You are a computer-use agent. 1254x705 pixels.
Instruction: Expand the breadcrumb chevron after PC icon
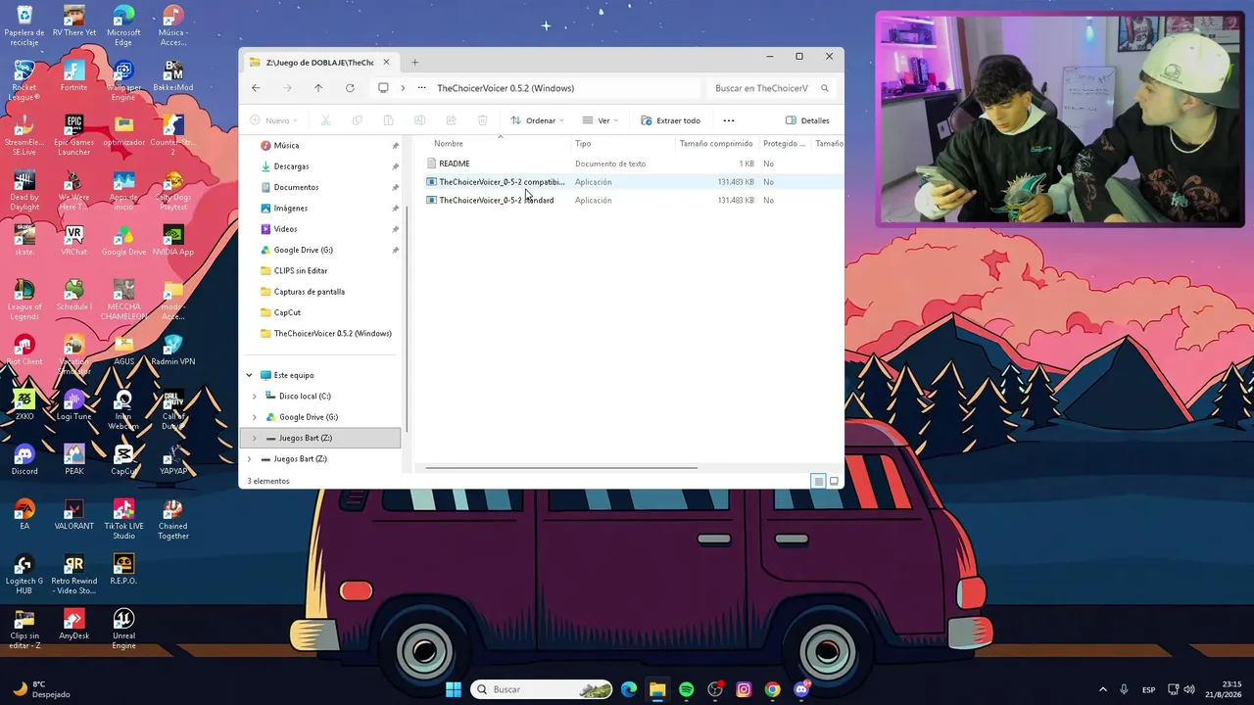pyautogui.click(x=403, y=88)
